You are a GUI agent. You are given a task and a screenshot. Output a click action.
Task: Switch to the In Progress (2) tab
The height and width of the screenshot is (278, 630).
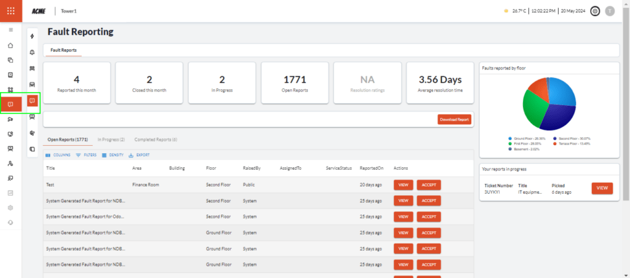point(113,140)
